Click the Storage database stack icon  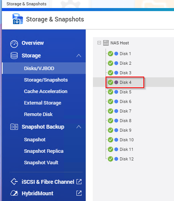pyautogui.click(x=14, y=56)
